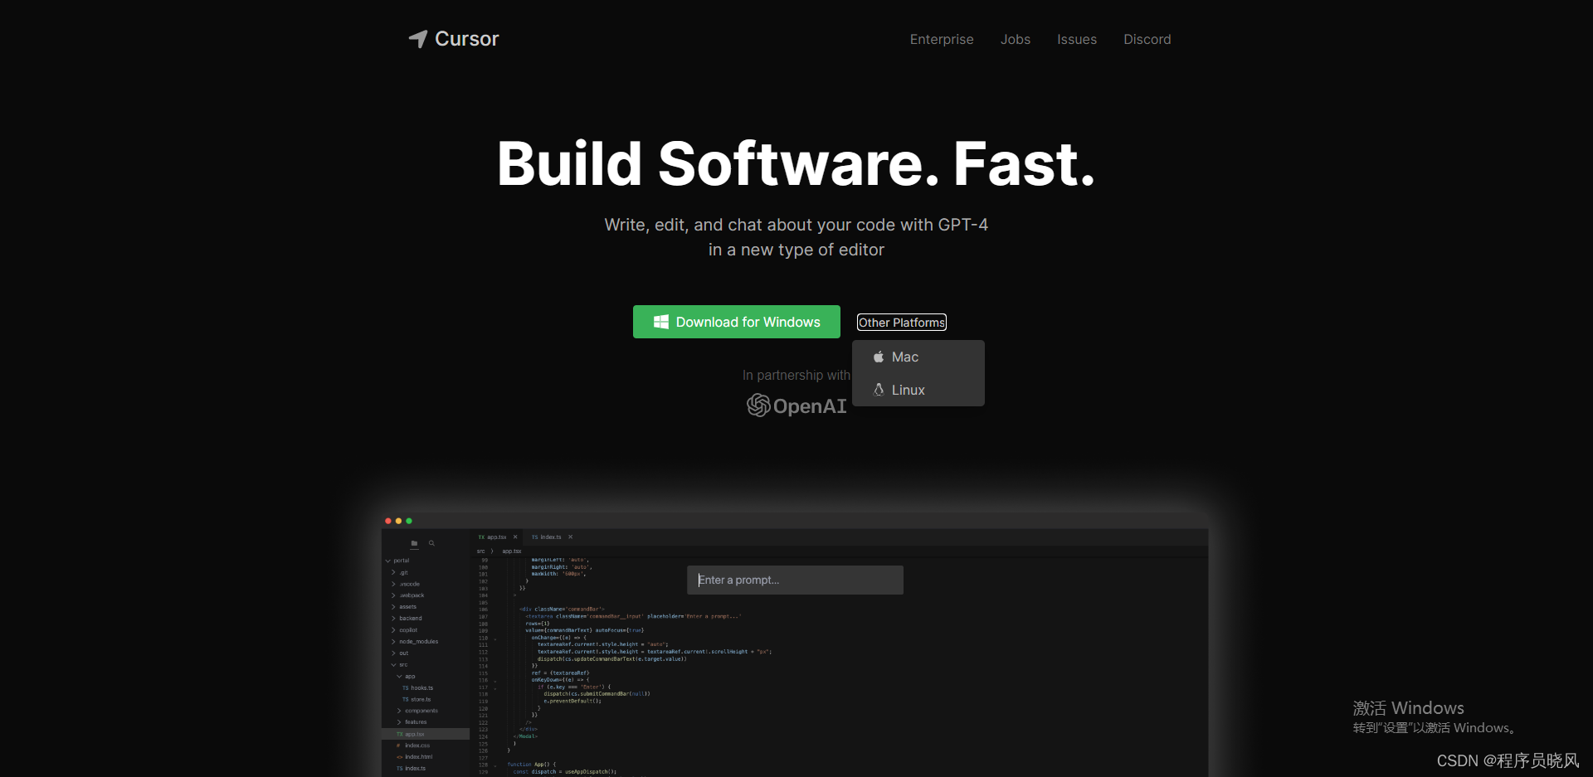1593x777 pixels.
Task: Open the Cursor home text link
Action: (466, 39)
